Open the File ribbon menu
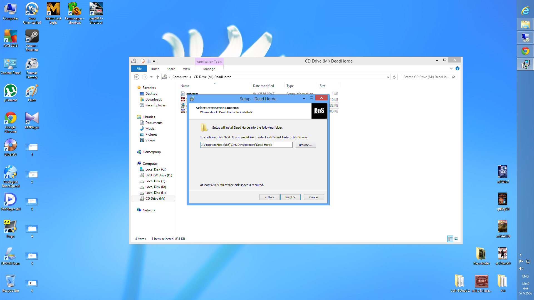Image resolution: width=534 pixels, height=300 pixels. pyautogui.click(x=139, y=69)
